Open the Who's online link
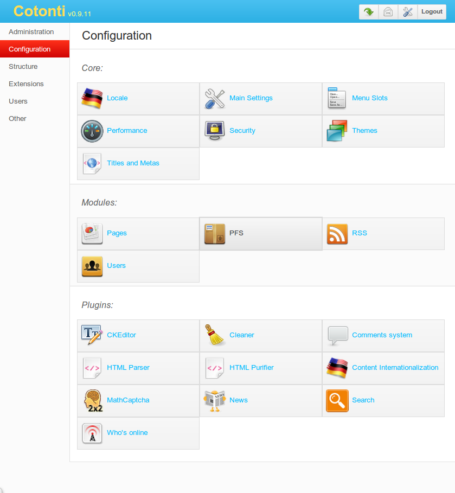 coord(127,433)
